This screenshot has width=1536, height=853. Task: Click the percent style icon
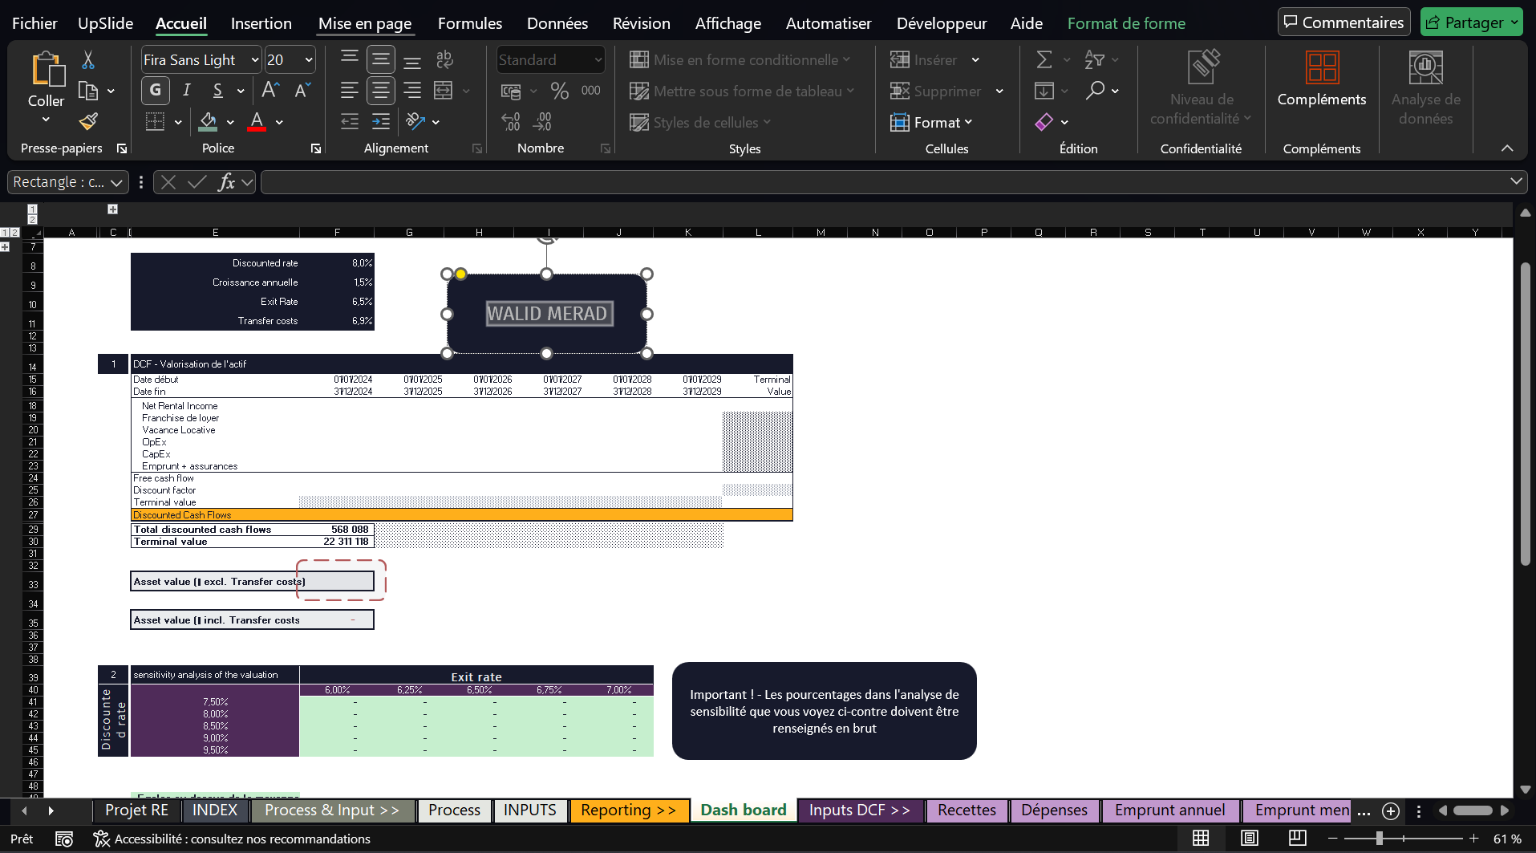tap(559, 91)
